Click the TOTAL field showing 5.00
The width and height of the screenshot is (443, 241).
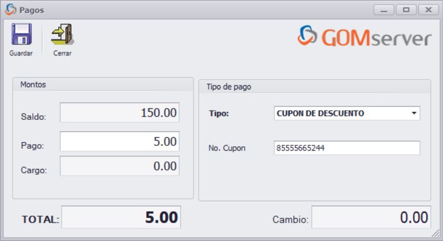pos(121,217)
